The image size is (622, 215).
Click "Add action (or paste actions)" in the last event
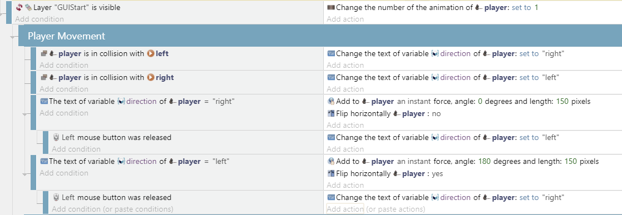pos(376,209)
